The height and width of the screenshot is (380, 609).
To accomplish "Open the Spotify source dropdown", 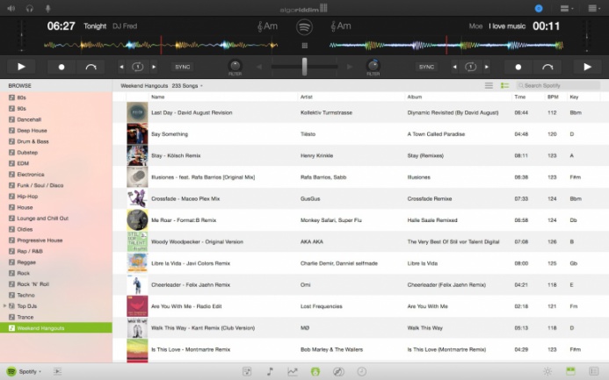I will point(24,371).
